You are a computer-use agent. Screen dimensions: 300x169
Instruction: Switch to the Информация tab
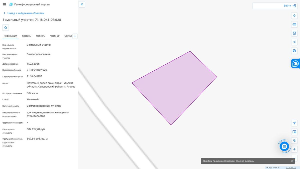pos(10,36)
